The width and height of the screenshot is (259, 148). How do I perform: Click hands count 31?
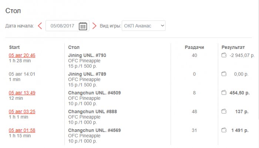click(x=194, y=130)
